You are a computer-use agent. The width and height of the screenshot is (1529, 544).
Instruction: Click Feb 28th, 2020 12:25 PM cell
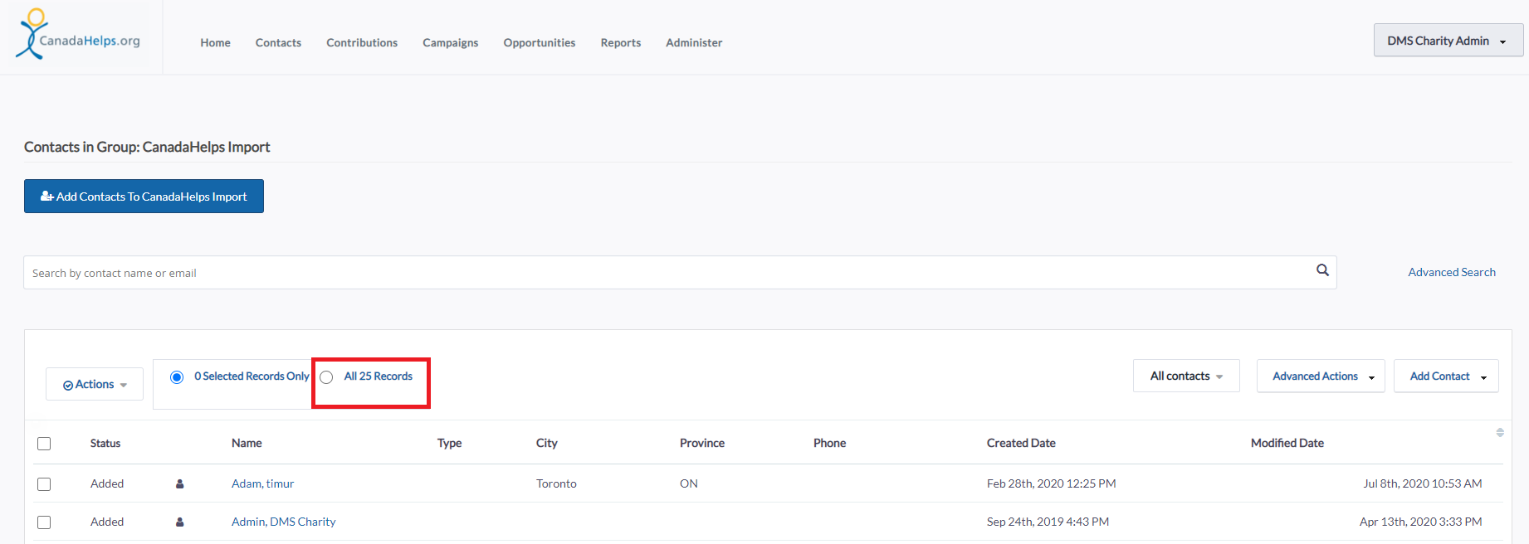pyautogui.click(x=1051, y=483)
